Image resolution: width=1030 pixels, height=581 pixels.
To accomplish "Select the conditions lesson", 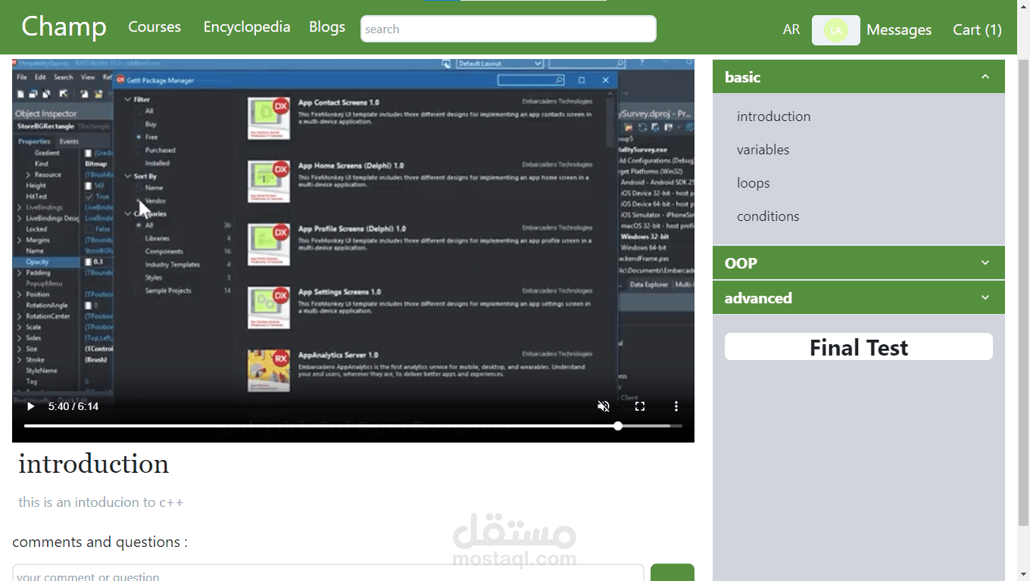I will pyautogui.click(x=768, y=216).
